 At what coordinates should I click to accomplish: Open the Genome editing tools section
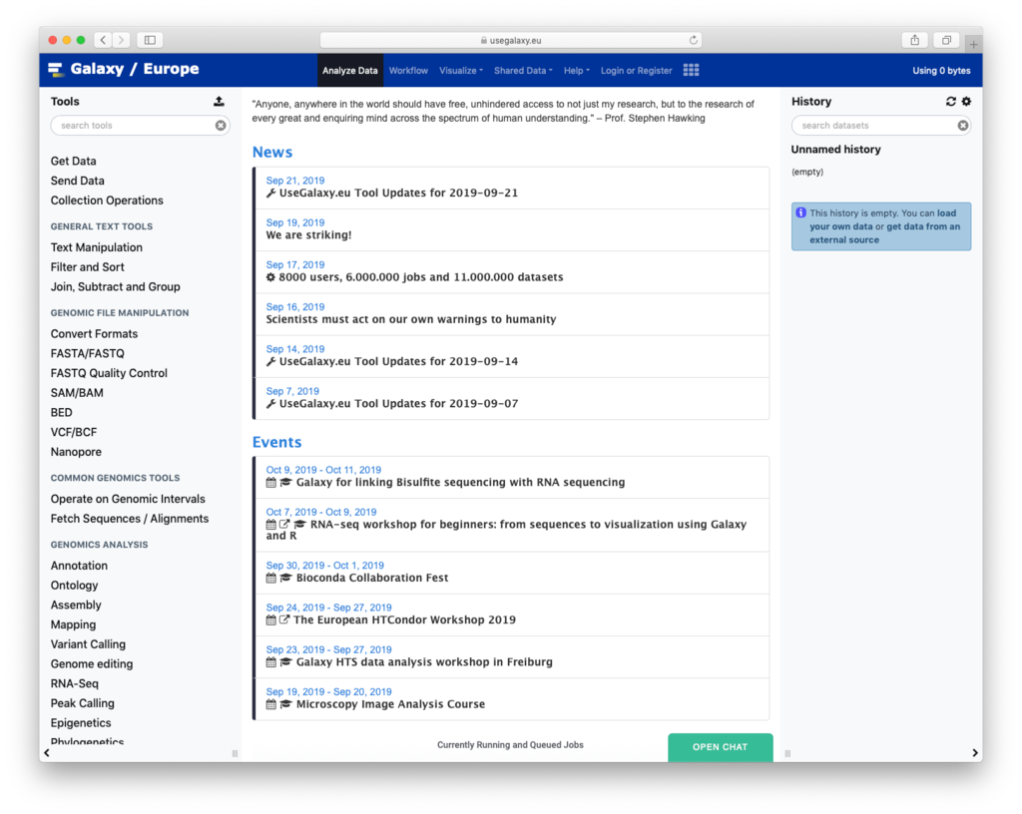[92, 664]
